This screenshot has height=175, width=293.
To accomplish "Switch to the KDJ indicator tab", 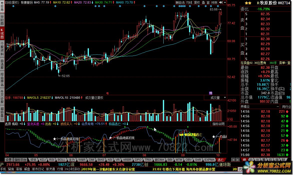I will tap(43, 160).
